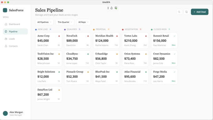The image size is (213, 120).
Task: Click the Contacts person icon in sidebar
Action: pos(6,46)
